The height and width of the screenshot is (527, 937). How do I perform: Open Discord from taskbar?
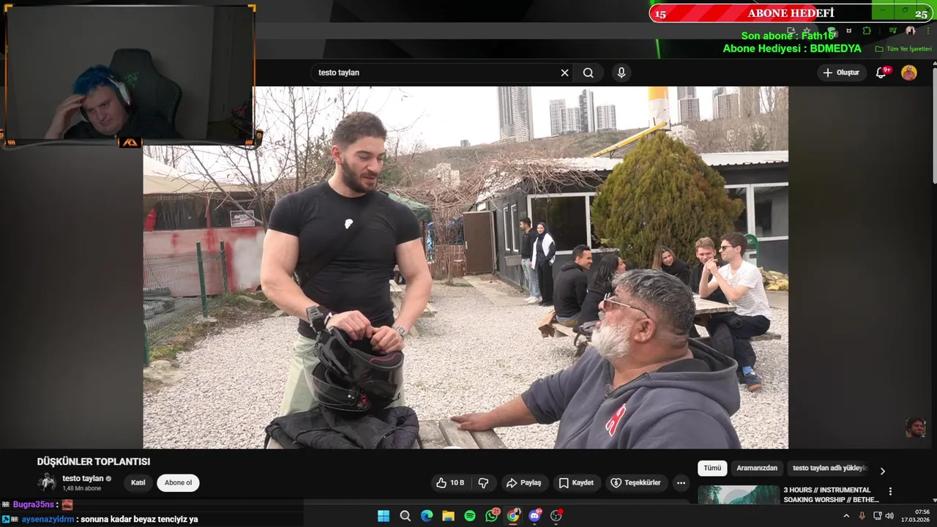(535, 516)
